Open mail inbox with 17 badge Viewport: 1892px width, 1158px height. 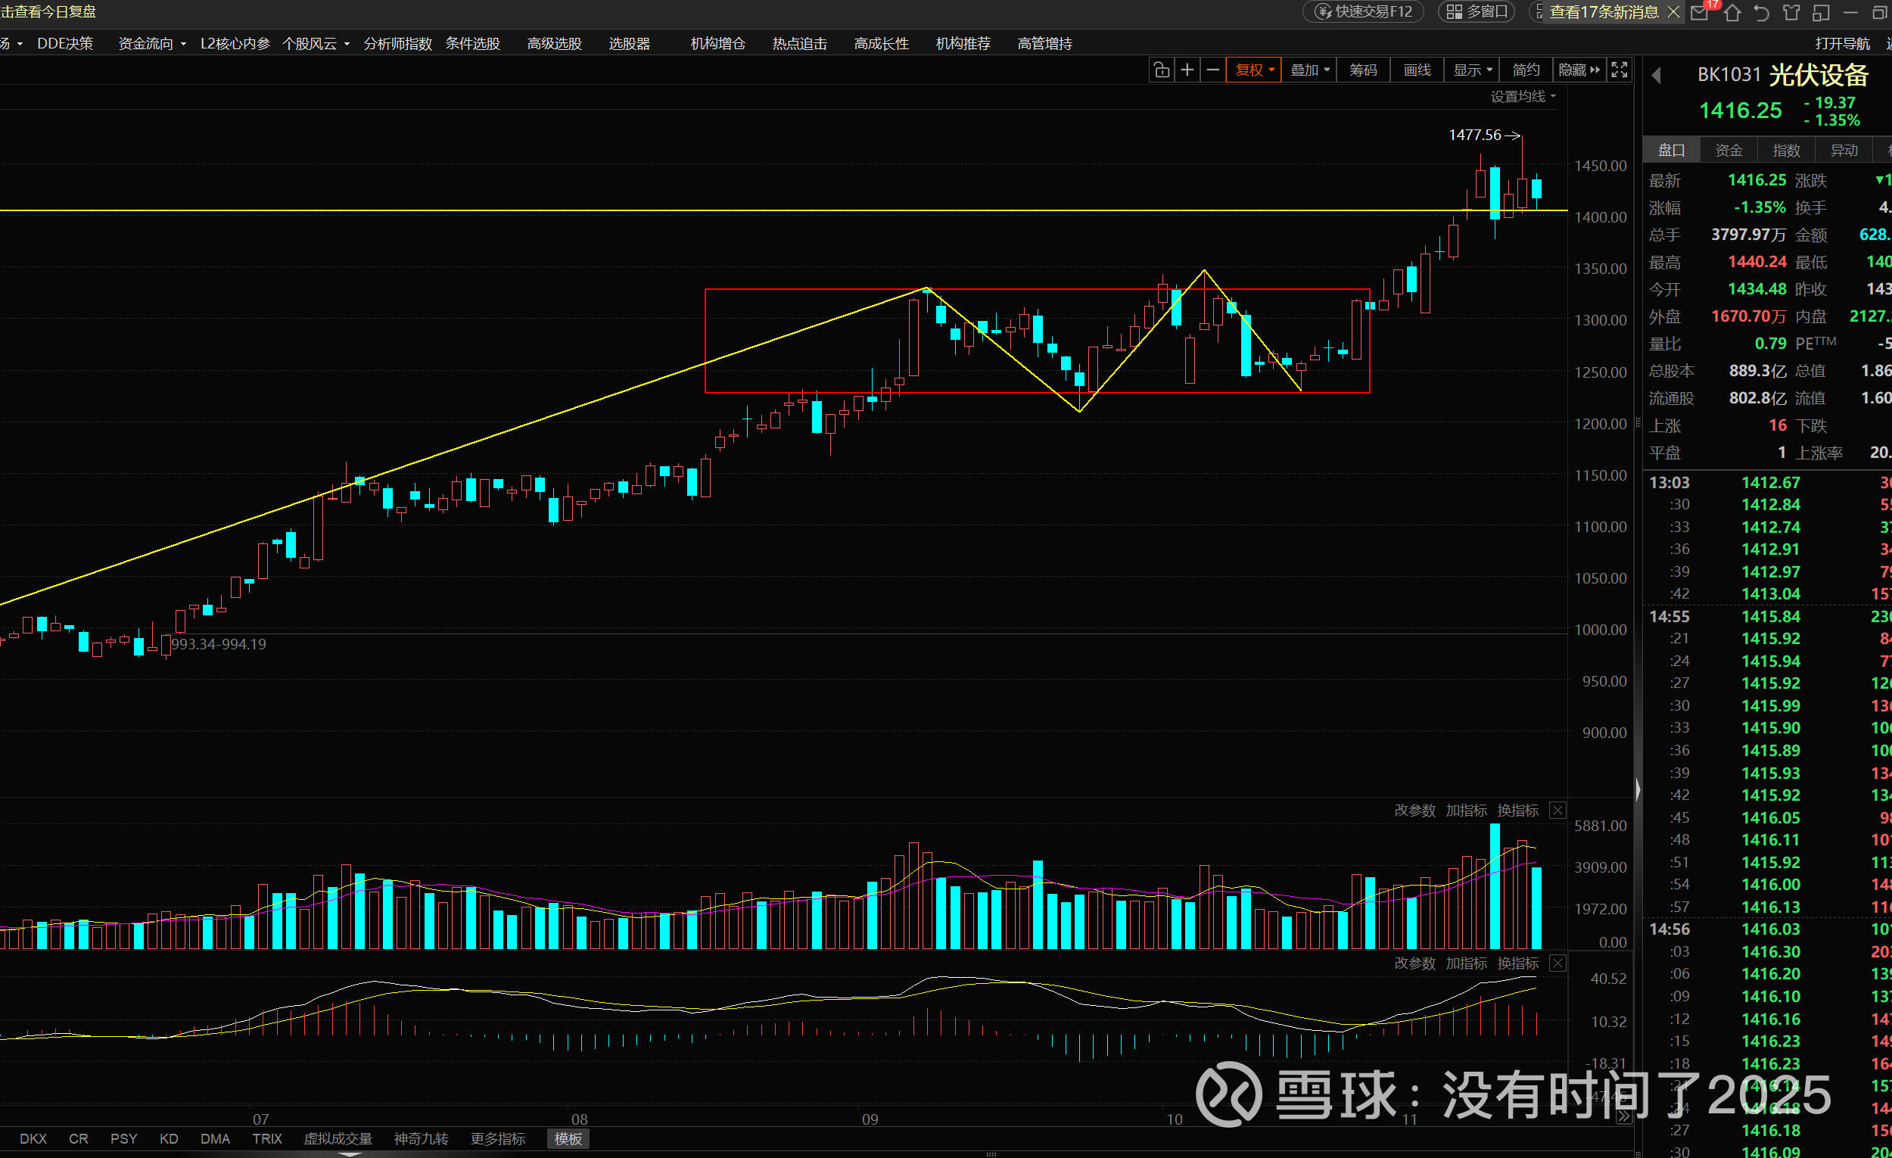click(1700, 12)
